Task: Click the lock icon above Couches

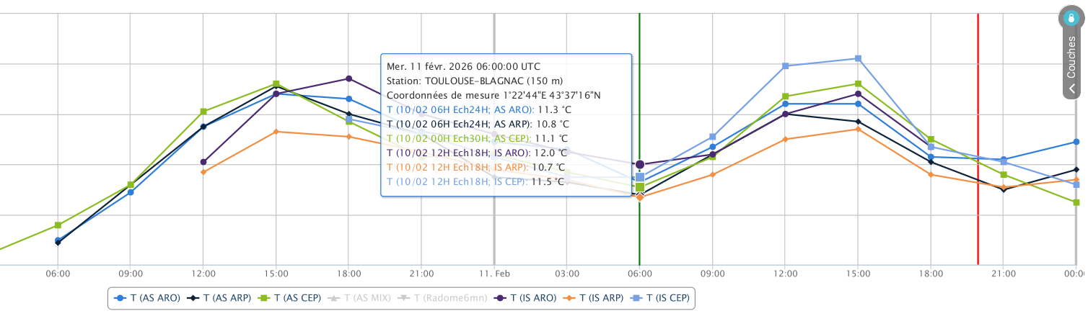Action: (1071, 17)
